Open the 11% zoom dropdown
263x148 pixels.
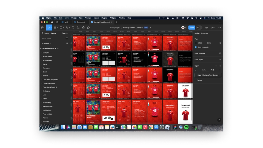click(x=219, y=27)
